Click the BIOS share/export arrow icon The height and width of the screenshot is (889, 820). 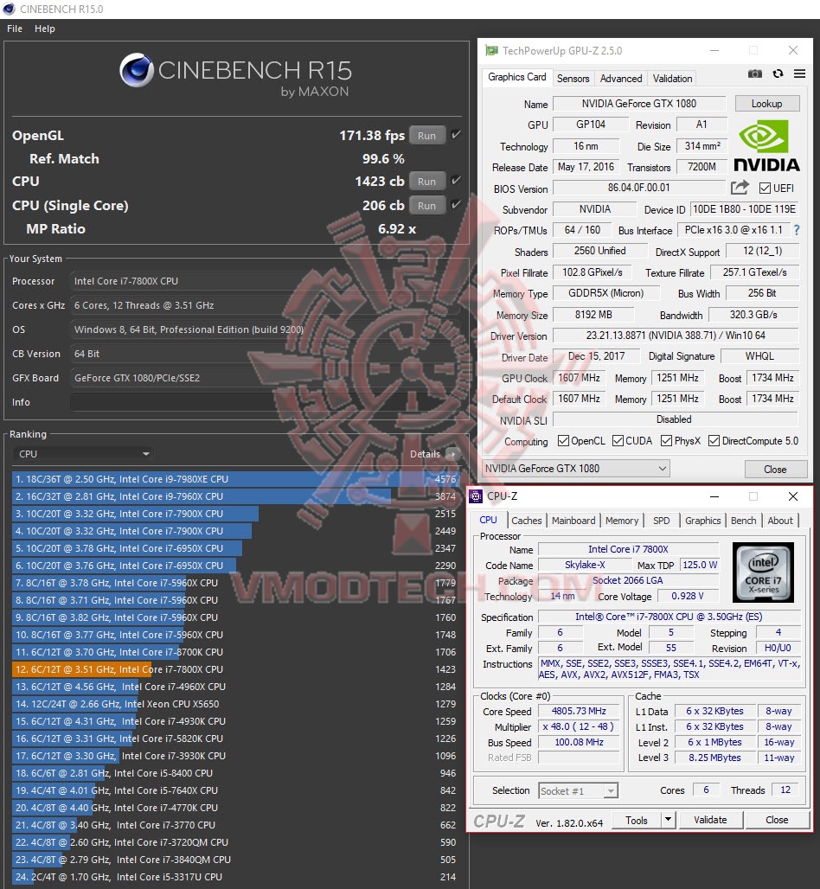(x=740, y=188)
